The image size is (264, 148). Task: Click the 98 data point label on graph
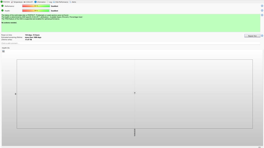pos(134,93)
